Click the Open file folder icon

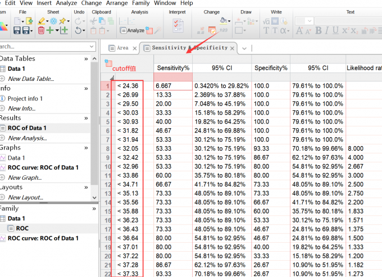pyautogui.click(x=29, y=21)
